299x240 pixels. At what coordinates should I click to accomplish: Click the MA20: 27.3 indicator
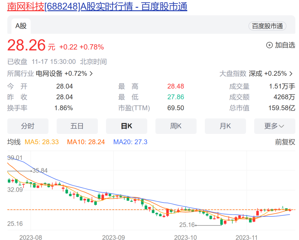130,142
